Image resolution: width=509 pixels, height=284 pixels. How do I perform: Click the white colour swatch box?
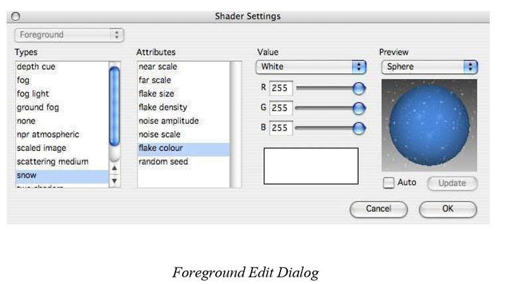(311, 166)
